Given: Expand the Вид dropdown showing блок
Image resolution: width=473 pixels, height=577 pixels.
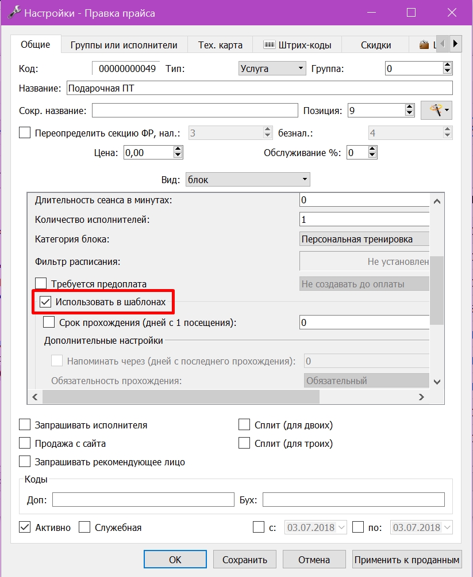Looking at the screenshot, I should point(248,180).
